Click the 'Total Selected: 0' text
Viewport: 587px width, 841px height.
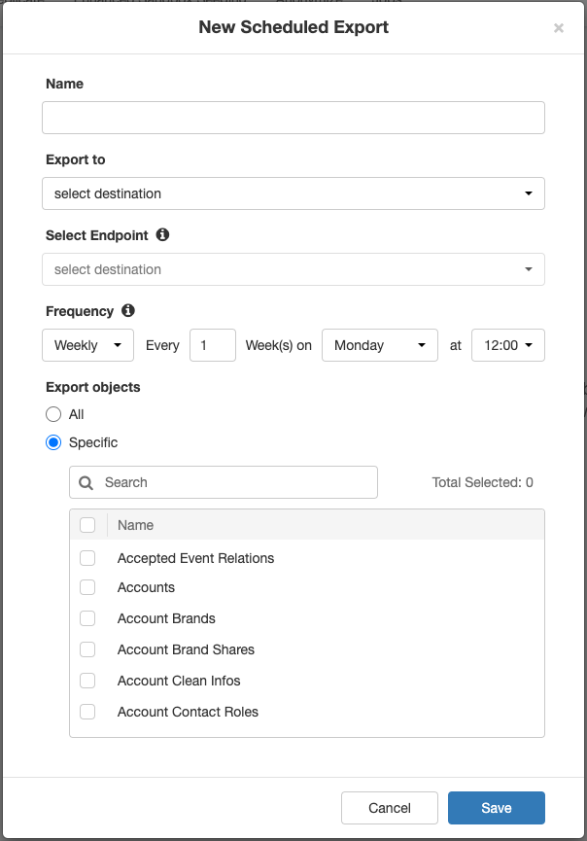[482, 482]
